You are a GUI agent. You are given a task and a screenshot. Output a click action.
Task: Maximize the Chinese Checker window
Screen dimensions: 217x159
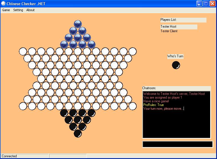click(206, 4)
